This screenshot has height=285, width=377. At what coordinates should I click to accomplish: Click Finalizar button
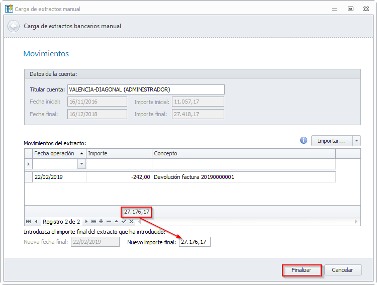pyautogui.click(x=302, y=270)
